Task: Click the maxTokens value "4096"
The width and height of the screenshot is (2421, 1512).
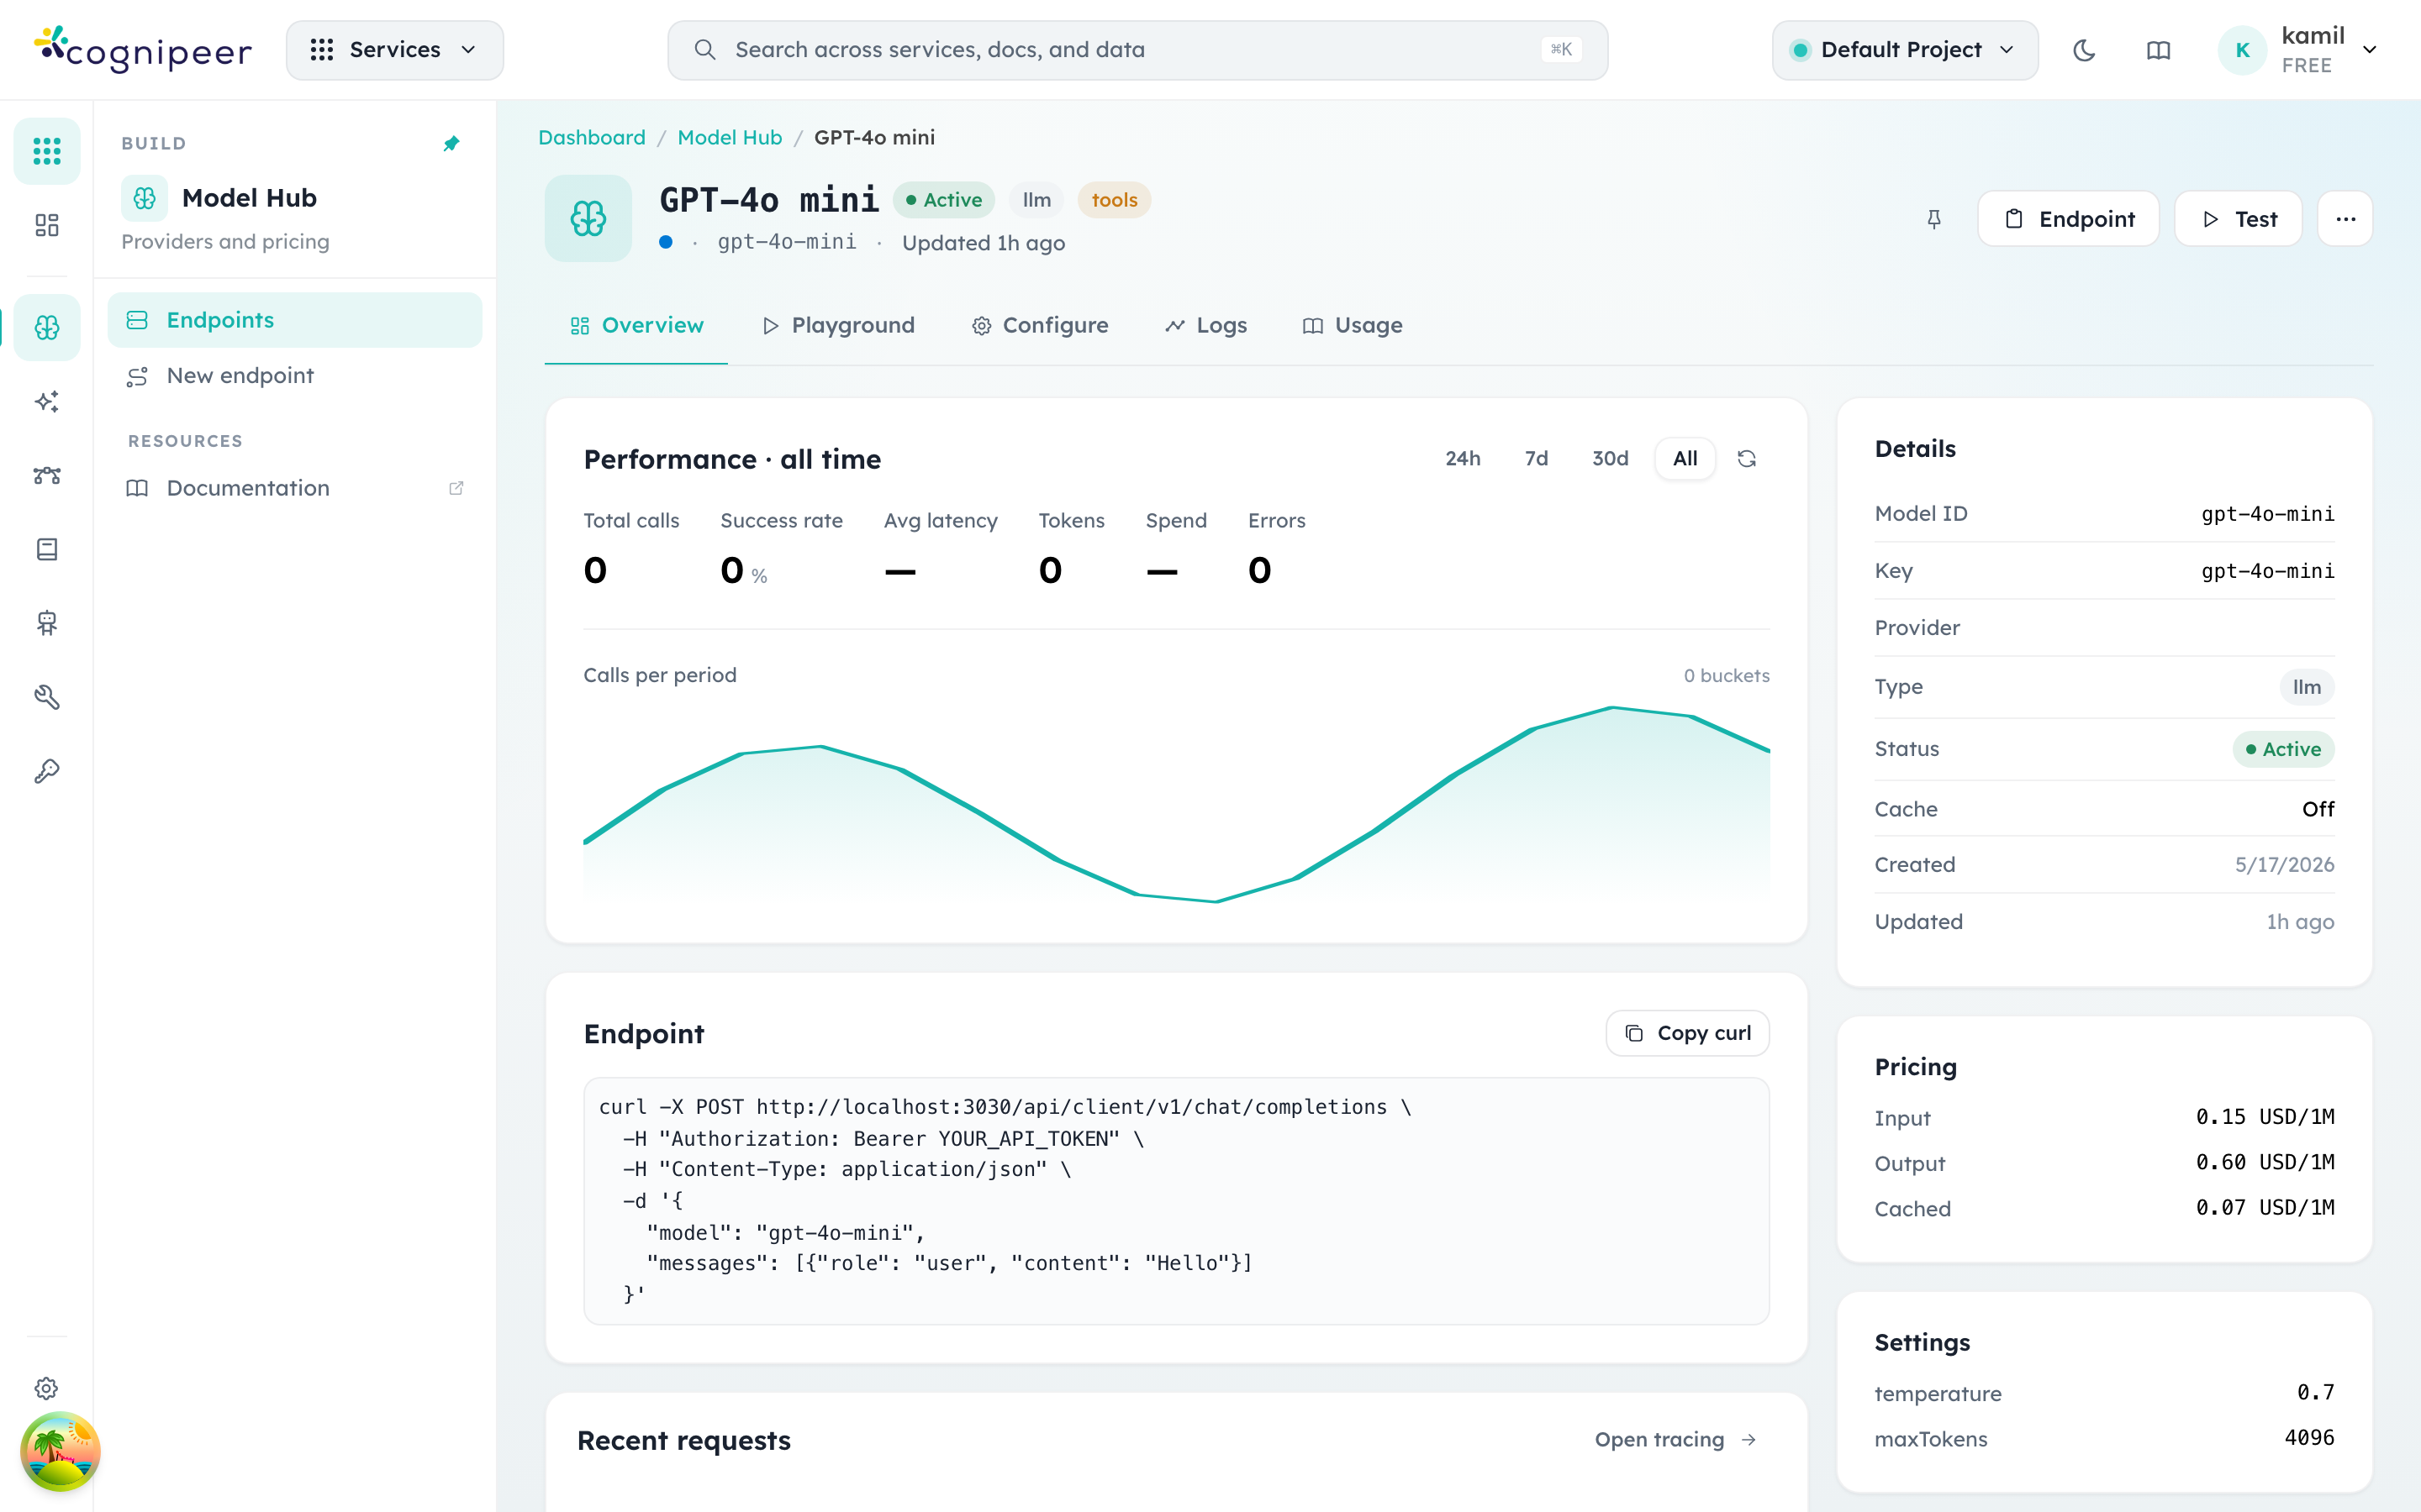Action: coord(2310,1438)
